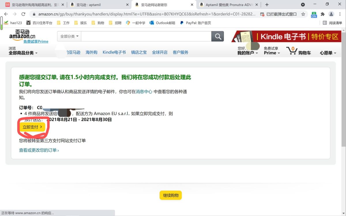Screen dimensions: 346x216
Task: Reload the page with the refresh icon
Action: [23, 14]
